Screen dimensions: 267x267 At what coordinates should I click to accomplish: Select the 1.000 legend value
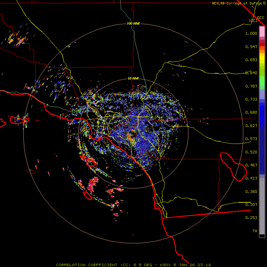(251, 33)
